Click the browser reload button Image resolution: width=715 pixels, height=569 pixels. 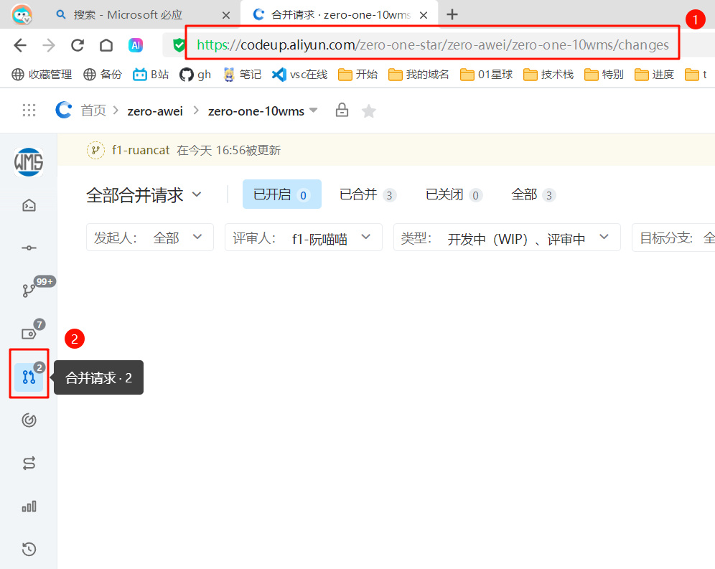pyautogui.click(x=78, y=45)
